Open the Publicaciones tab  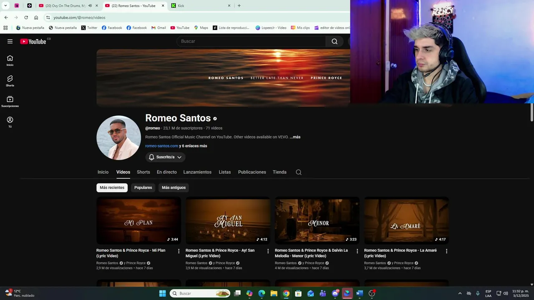pos(252,172)
